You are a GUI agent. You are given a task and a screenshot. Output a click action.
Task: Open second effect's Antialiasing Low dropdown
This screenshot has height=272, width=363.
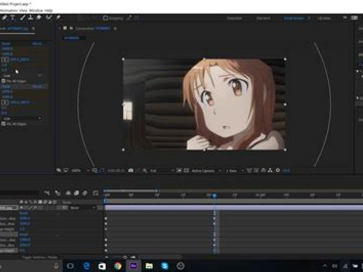(x=23, y=118)
